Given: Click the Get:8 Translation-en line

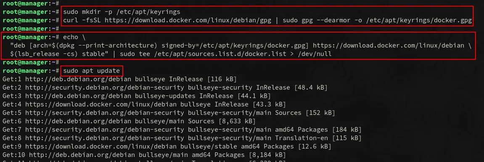Looking at the screenshot, I should click(182, 138).
